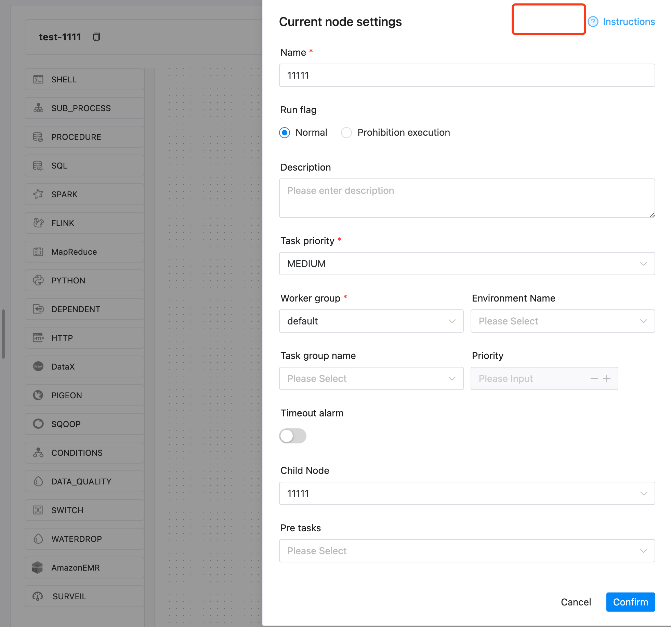
Task: Select the CONDITIONS task icon
Action: click(84, 453)
